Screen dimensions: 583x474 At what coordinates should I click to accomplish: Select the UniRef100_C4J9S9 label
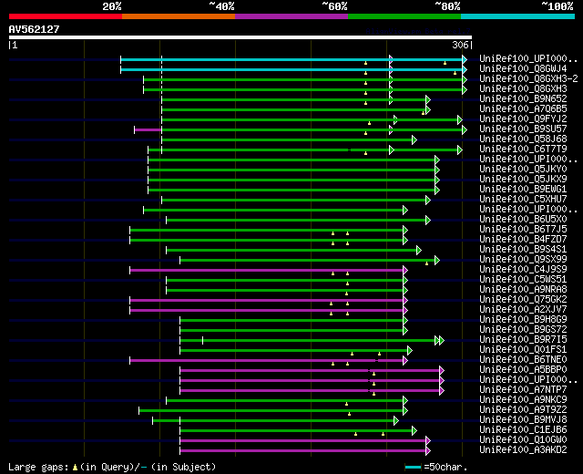pos(523,270)
